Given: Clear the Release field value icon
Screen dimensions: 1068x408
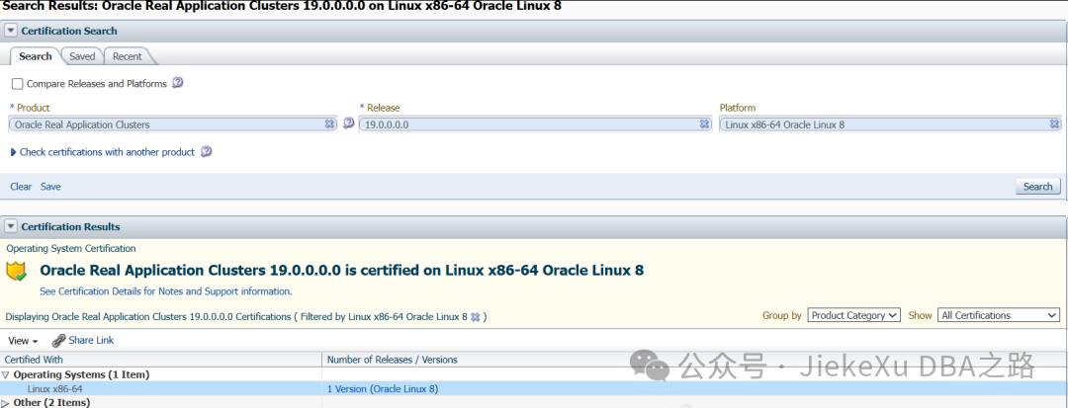Looking at the screenshot, I should click(x=705, y=124).
